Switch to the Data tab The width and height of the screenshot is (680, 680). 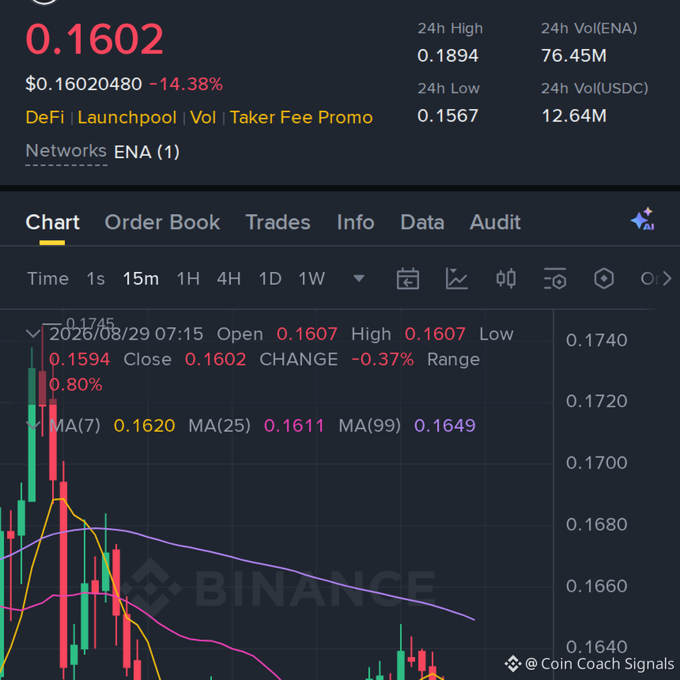coord(422,222)
